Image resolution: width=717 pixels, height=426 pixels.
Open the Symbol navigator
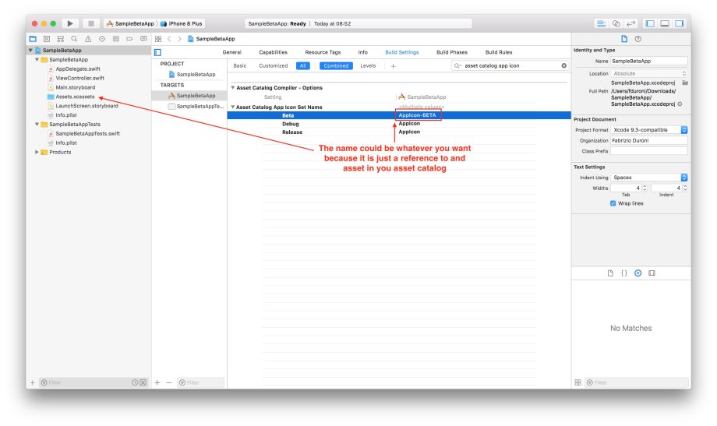pyautogui.click(x=60, y=39)
